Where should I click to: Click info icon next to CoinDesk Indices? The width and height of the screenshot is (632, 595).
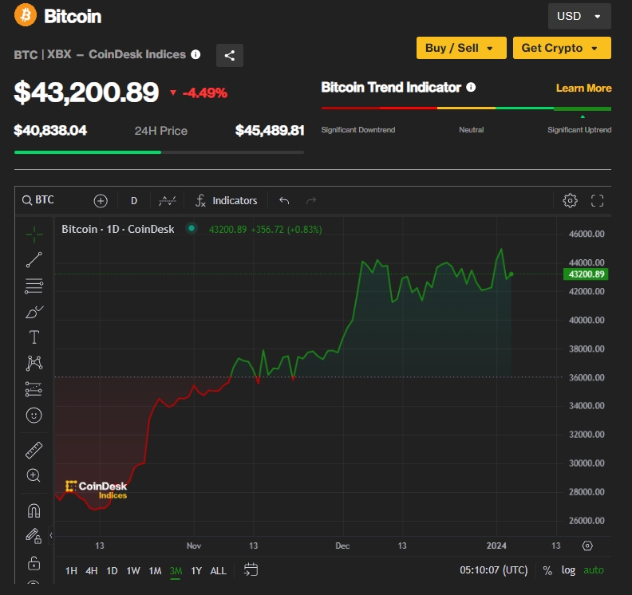(196, 54)
